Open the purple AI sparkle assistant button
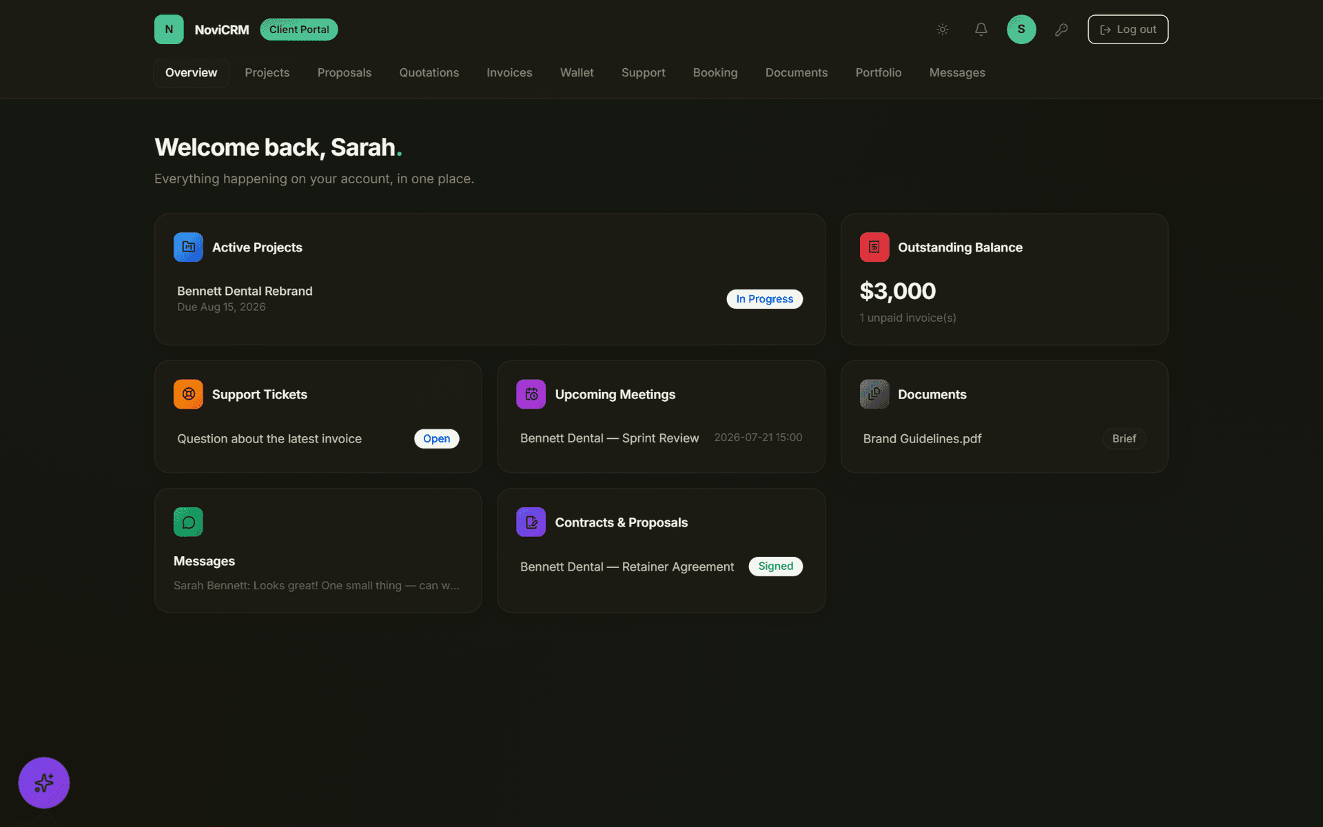This screenshot has height=827, width=1323. pyautogui.click(x=44, y=783)
